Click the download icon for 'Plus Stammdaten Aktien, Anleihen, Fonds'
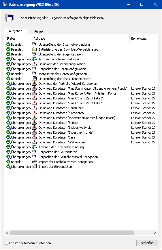The height and width of the screenshot is (250, 162). coord(34,89)
